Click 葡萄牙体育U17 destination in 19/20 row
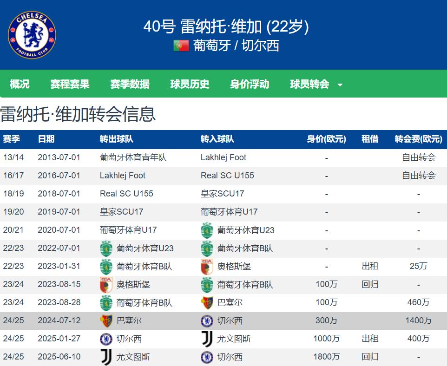This screenshot has height=366, width=447. pos(229,212)
